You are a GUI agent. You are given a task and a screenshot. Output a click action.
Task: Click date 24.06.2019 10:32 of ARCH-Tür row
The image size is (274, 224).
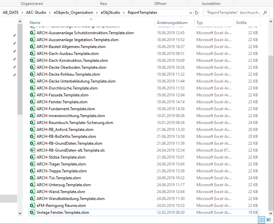pos(171,178)
